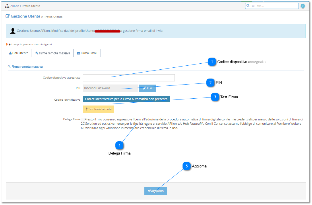
Task: Click the sitemap icon beside ARKon breadcrumb
Action: pyautogui.click(x=7, y=6)
